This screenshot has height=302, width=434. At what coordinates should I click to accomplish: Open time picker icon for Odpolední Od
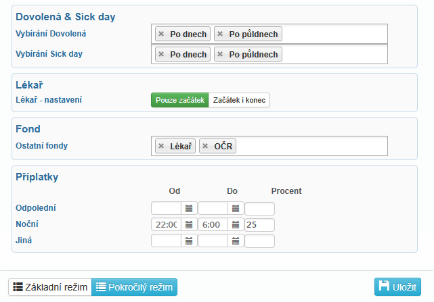[x=189, y=208]
